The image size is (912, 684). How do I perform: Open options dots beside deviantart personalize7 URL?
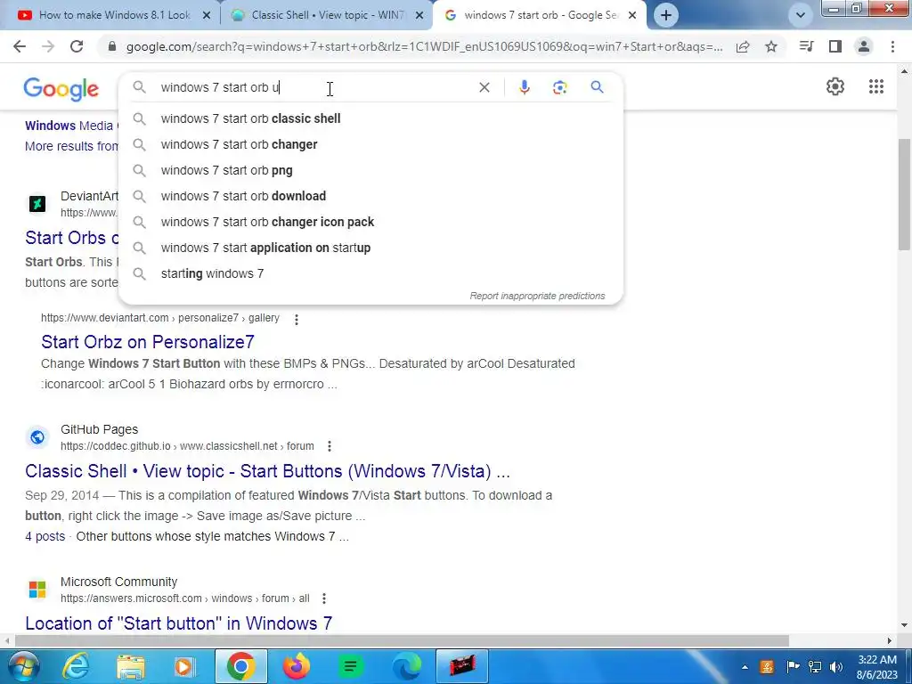coord(296,319)
